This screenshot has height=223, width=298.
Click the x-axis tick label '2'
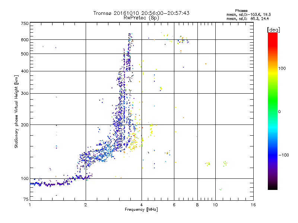click(86, 205)
